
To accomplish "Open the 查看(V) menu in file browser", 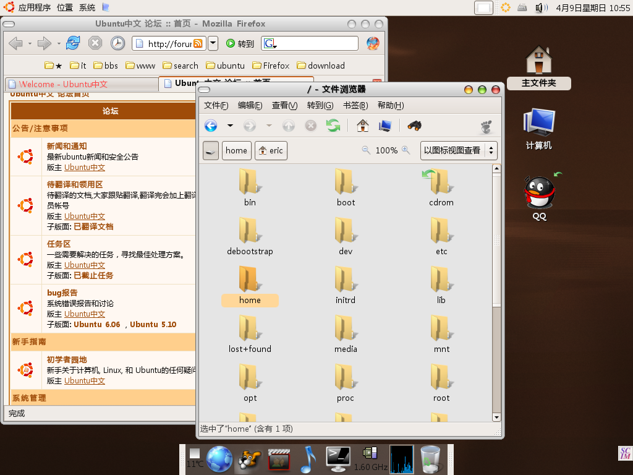I will [284, 105].
